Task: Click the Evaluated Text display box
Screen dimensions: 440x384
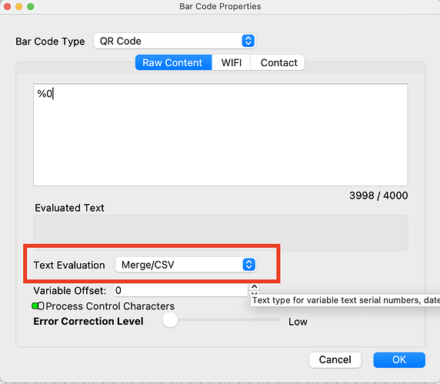Action: (x=221, y=232)
